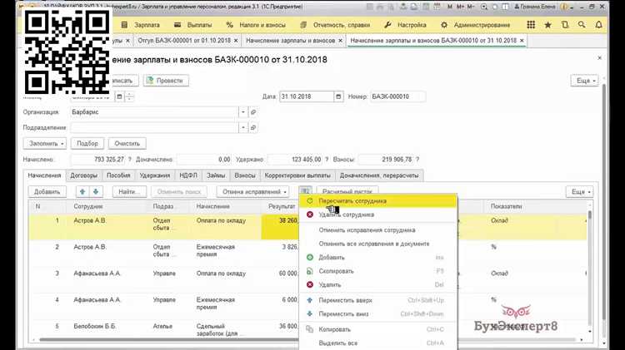Click the table vertical scrollbar
625x350 pixels.
tap(589, 270)
